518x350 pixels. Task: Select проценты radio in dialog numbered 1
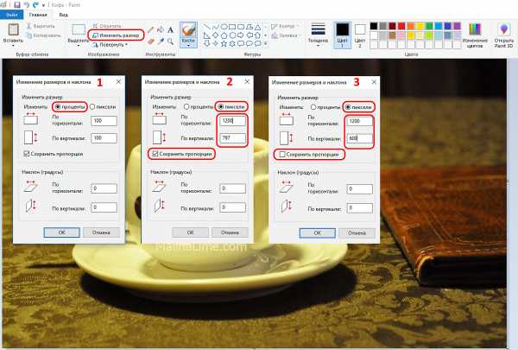click(x=58, y=107)
